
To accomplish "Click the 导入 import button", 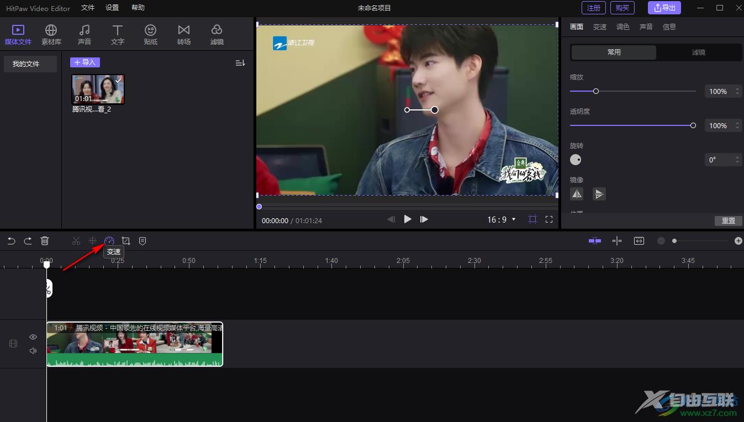I will coord(85,62).
